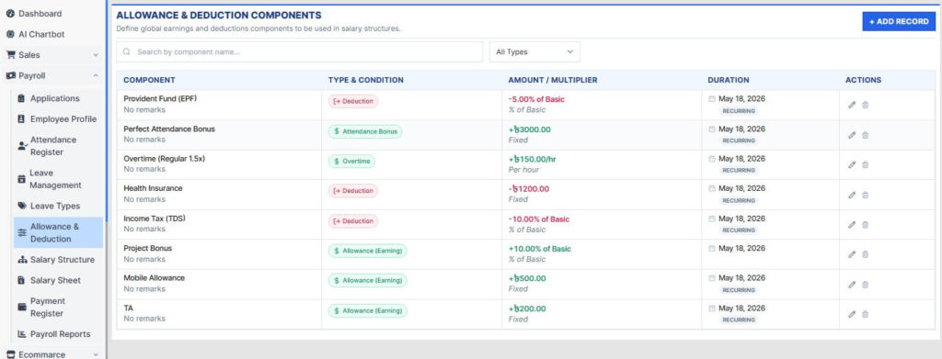Expand the Ecommerce sidebar menu

(52, 354)
